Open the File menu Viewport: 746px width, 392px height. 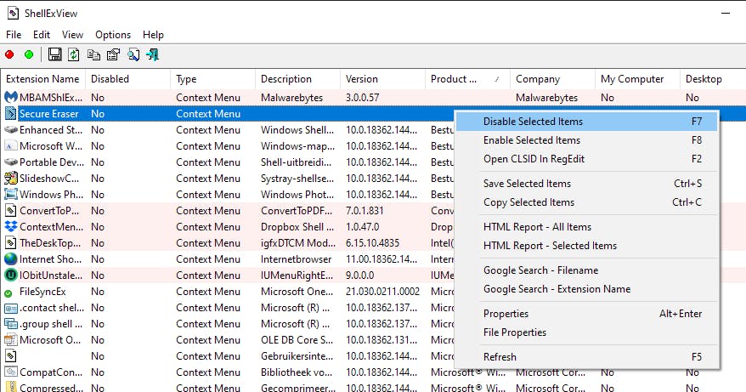[x=14, y=35]
